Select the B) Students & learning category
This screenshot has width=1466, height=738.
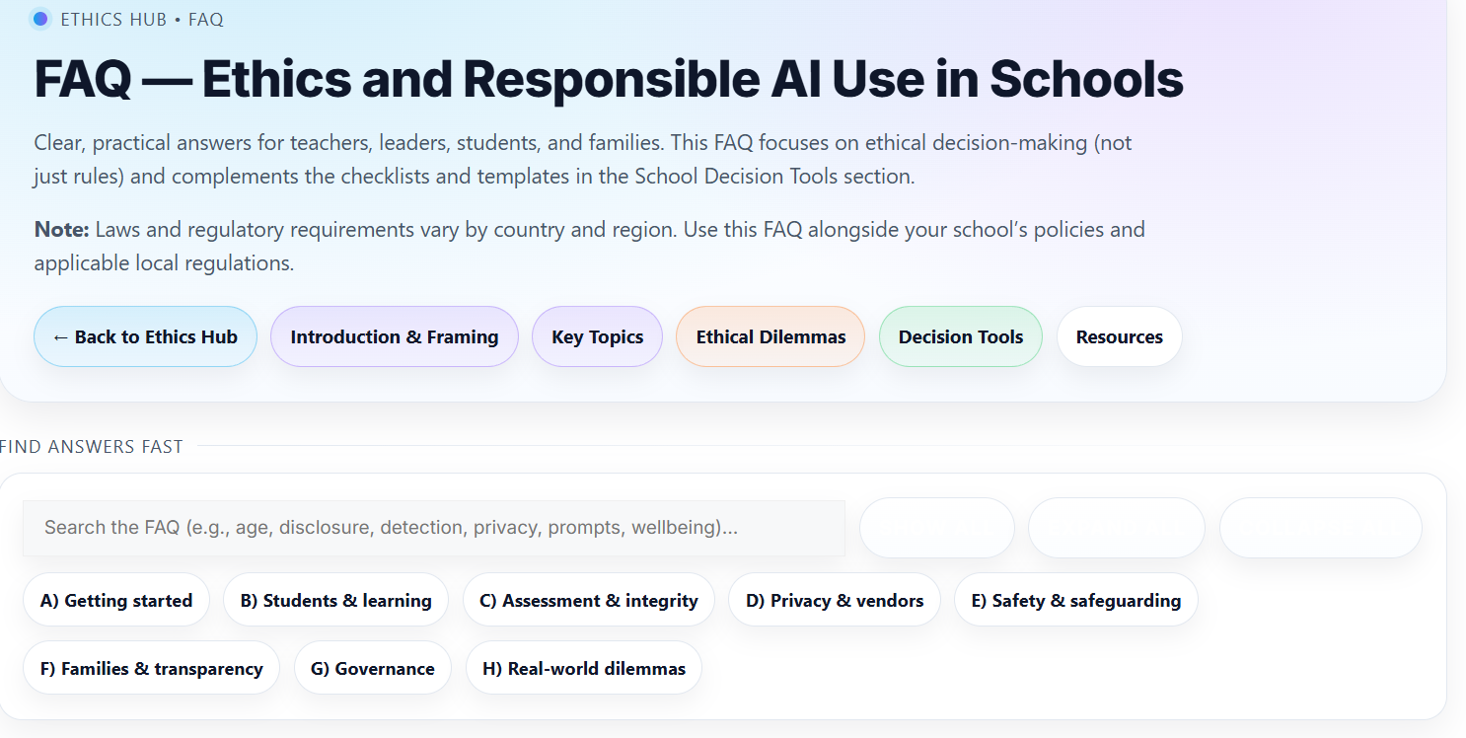pyautogui.click(x=335, y=600)
